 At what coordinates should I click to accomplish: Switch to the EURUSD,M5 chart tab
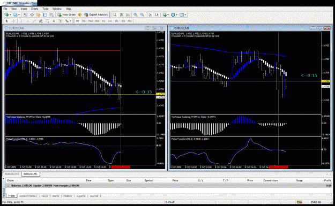tap(12, 174)
